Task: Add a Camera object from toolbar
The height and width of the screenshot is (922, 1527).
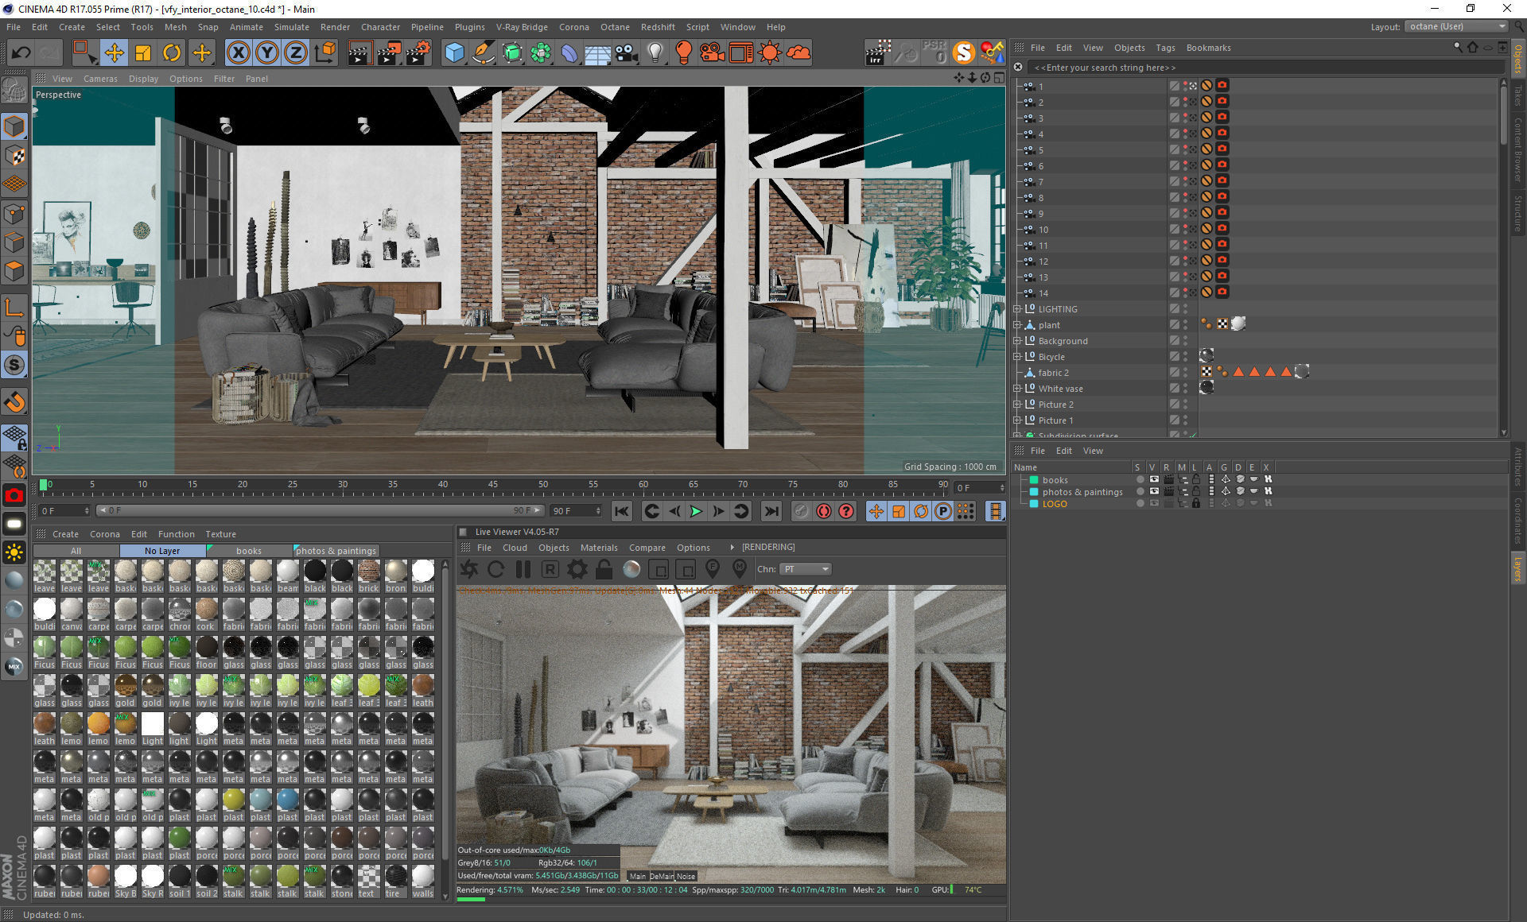Action: click(627, 53)
